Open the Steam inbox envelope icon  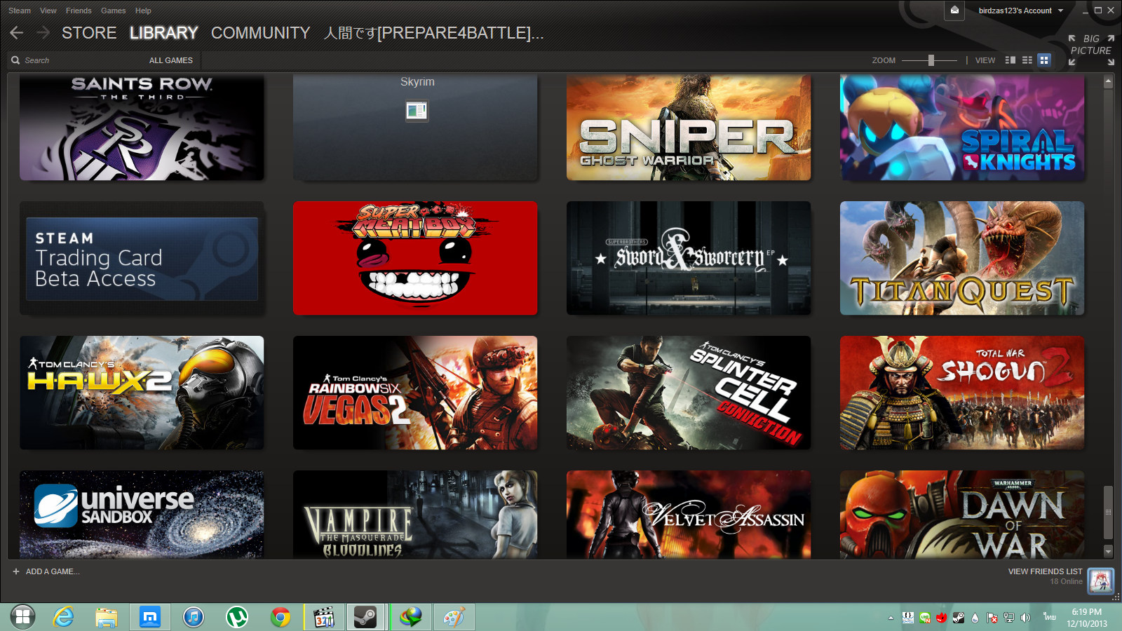point(954,11)
